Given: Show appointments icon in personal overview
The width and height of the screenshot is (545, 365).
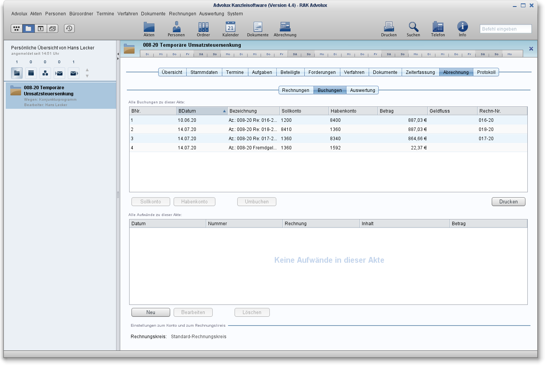Looking at the screenshot, I should pyautogui.click(x=31, y=73).
